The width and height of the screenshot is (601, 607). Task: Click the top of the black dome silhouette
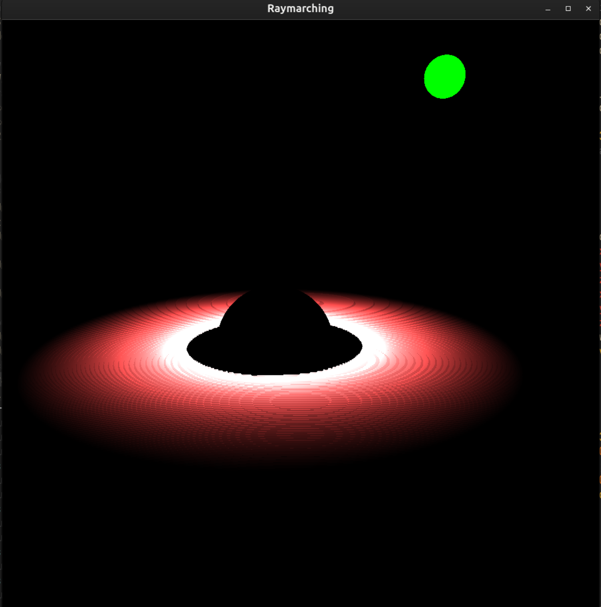275,294
